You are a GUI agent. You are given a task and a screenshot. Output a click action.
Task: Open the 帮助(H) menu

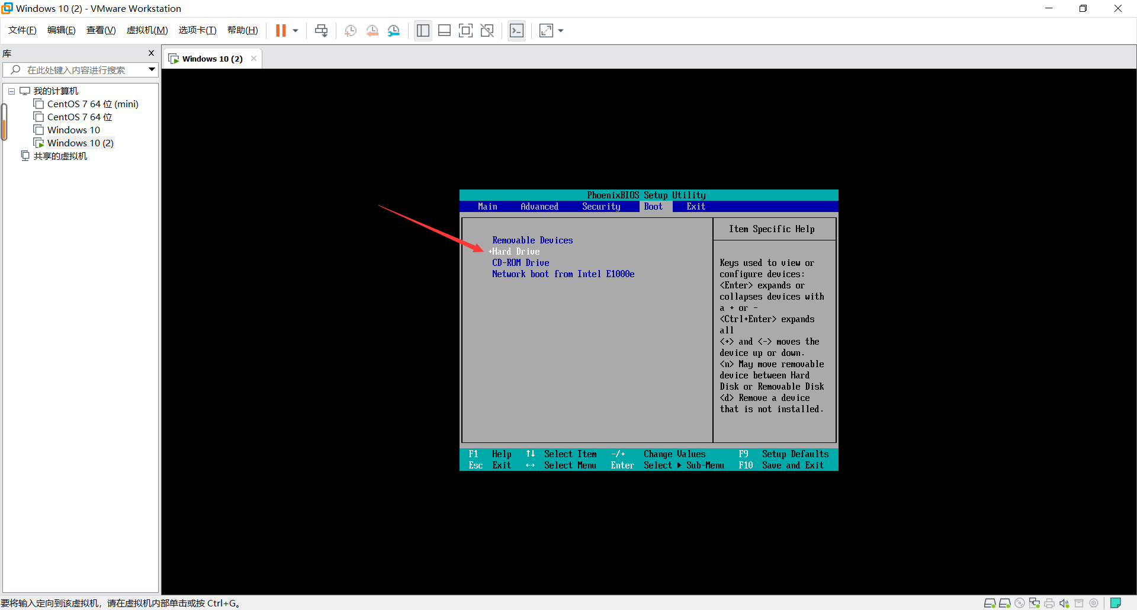243,30
